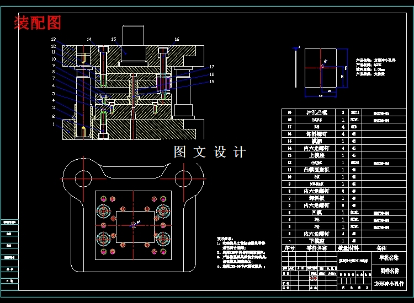Click the 序号 column header

289,248
